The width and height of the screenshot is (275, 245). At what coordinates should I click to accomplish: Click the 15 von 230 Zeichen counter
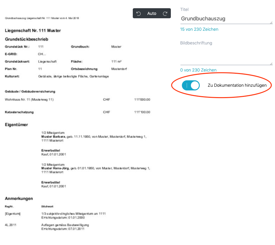[x=199, y=30]
